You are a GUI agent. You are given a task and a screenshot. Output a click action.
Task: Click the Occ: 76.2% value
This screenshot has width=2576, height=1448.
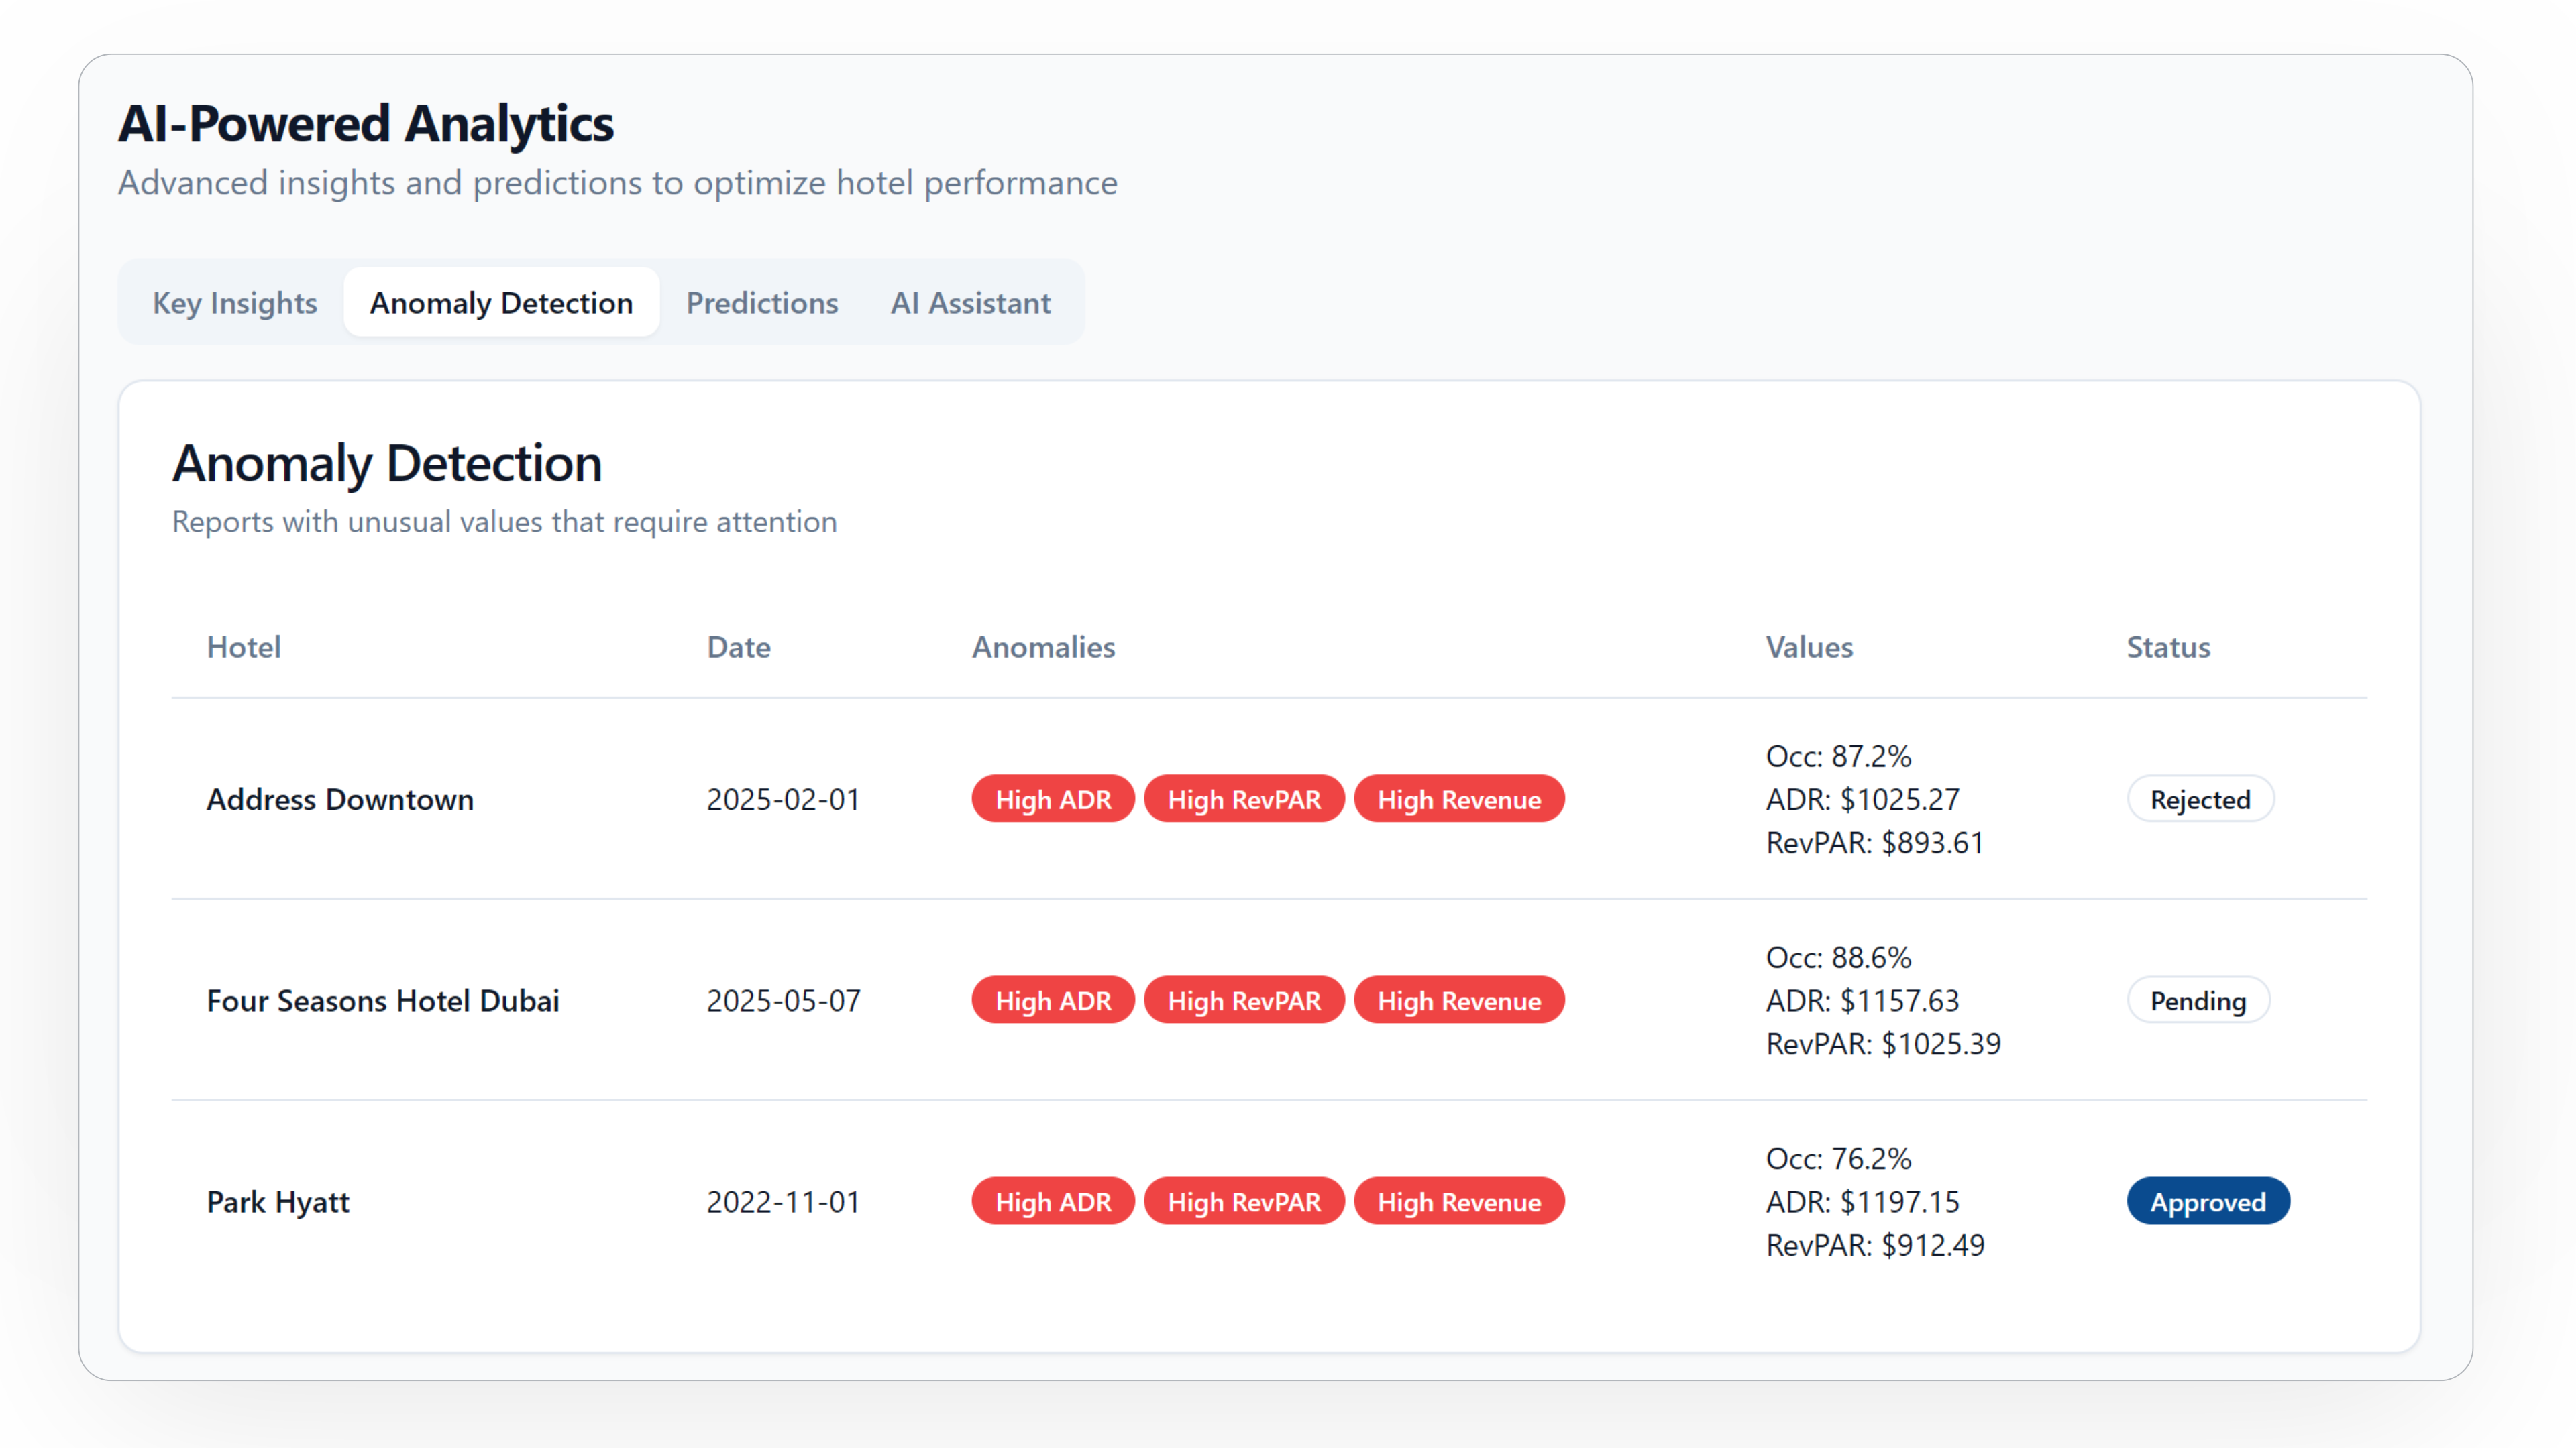click(1838, 1158)
